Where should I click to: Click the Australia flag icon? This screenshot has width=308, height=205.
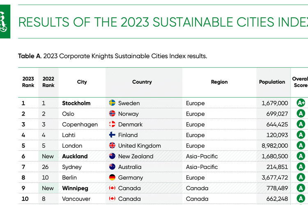click(112, 167)
